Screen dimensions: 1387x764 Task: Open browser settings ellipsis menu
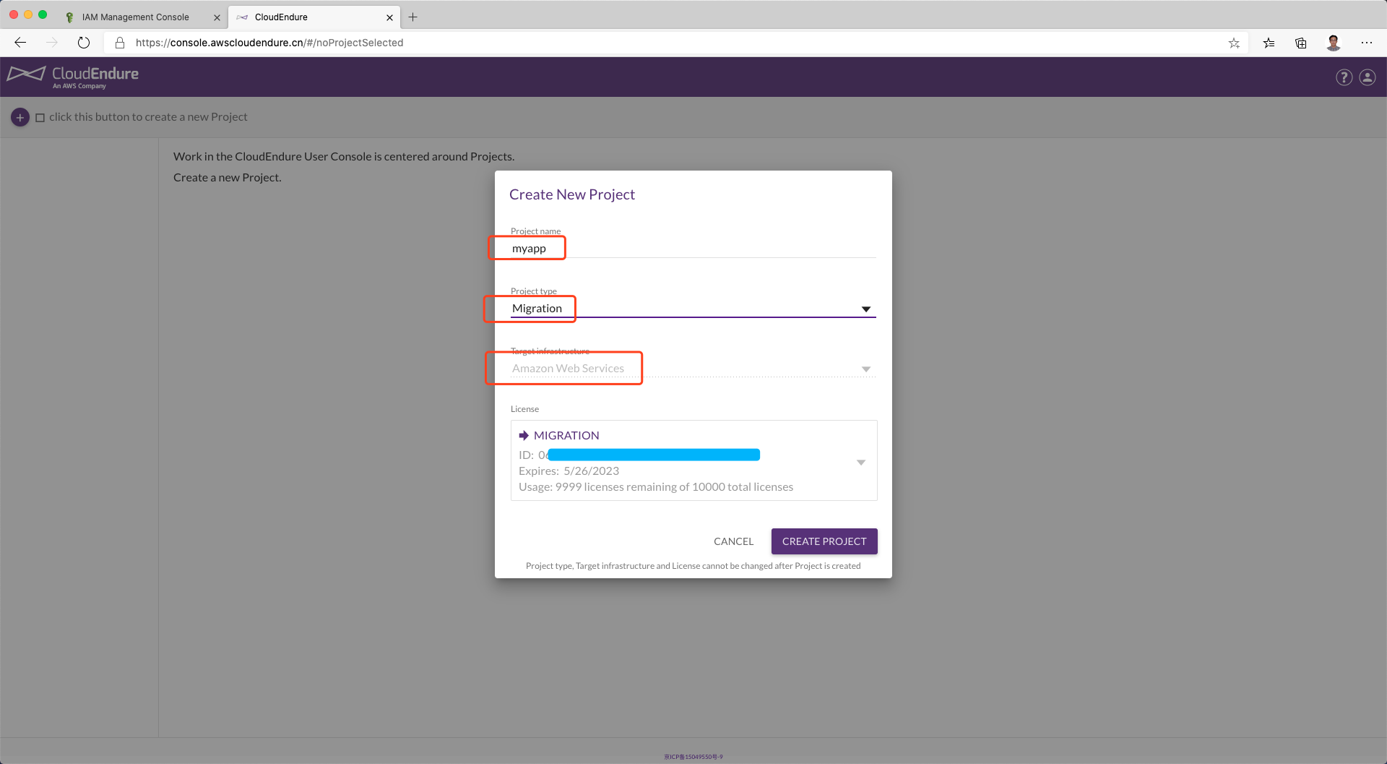click(x=1366, y=43)
